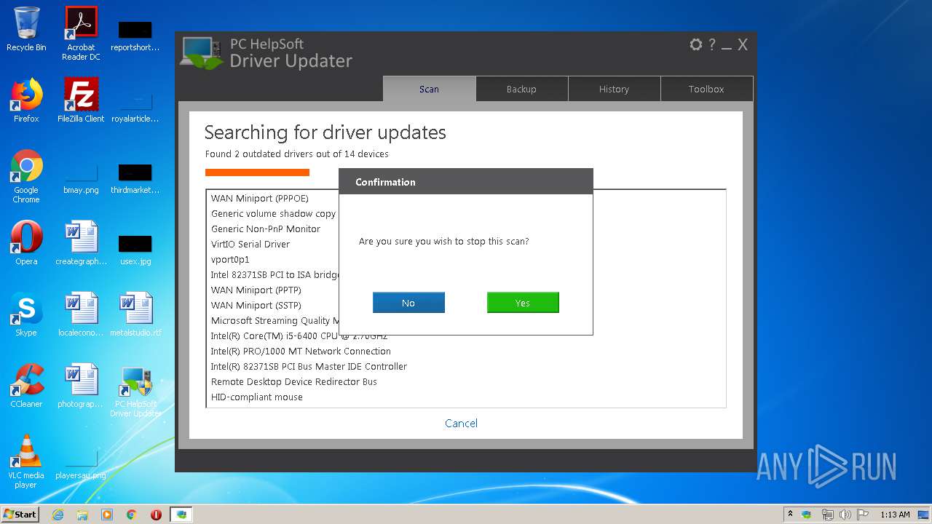
Task: Open thirdmarket file on desktop
Action: [135, 178]
